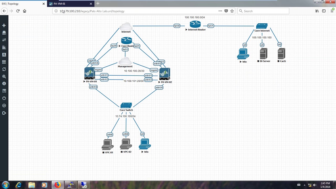This screenshot has width=336, height=189.
Task: Select the VPC-01 computer node
Action: (x=108, y=145)
